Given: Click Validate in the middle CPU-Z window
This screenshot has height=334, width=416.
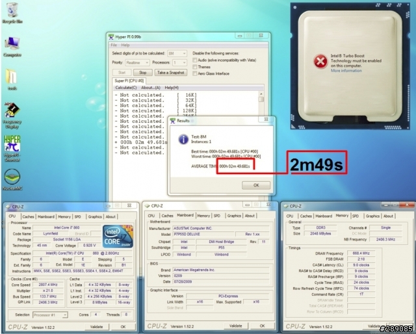Looking at the screenshot, I should (x=235, y=326).
